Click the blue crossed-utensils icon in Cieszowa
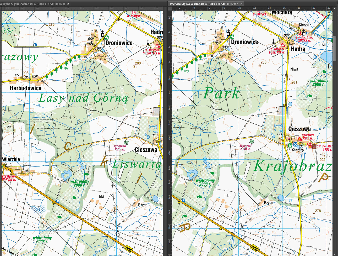Viewport: 338px width, 256px height. click(x=295, y=145)
